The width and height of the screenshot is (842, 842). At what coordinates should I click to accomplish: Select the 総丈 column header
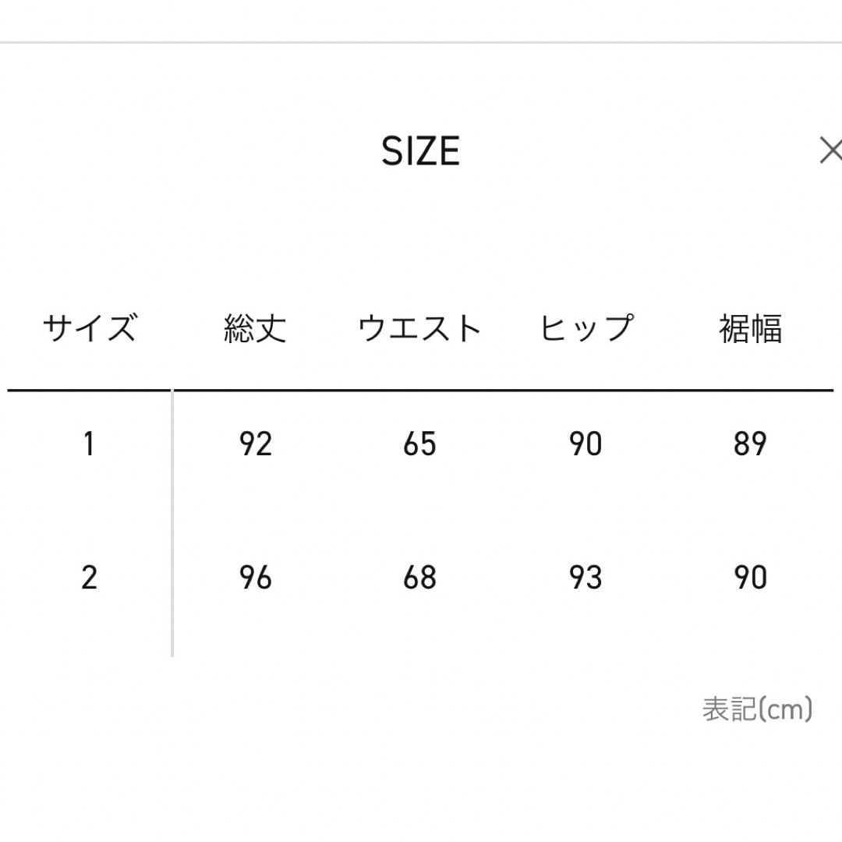click(x=255, y=328)
